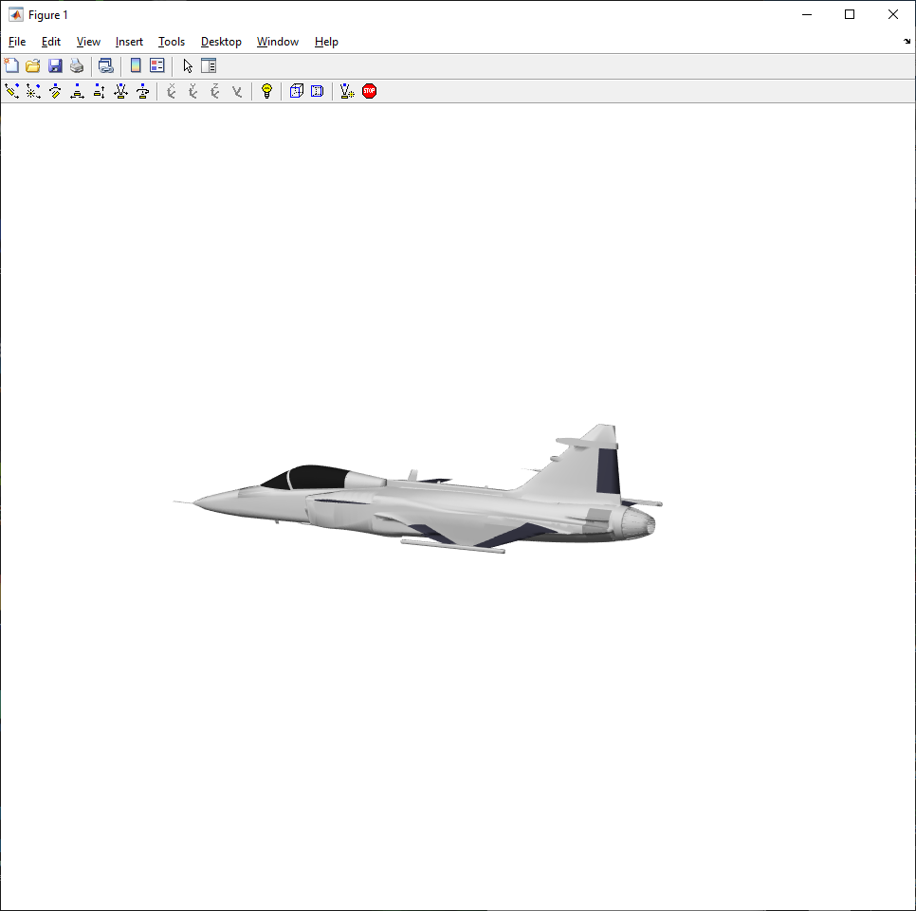Open the Property Inspector
Image resolution: width=916 pixels, height=911 pixels.
208,65
